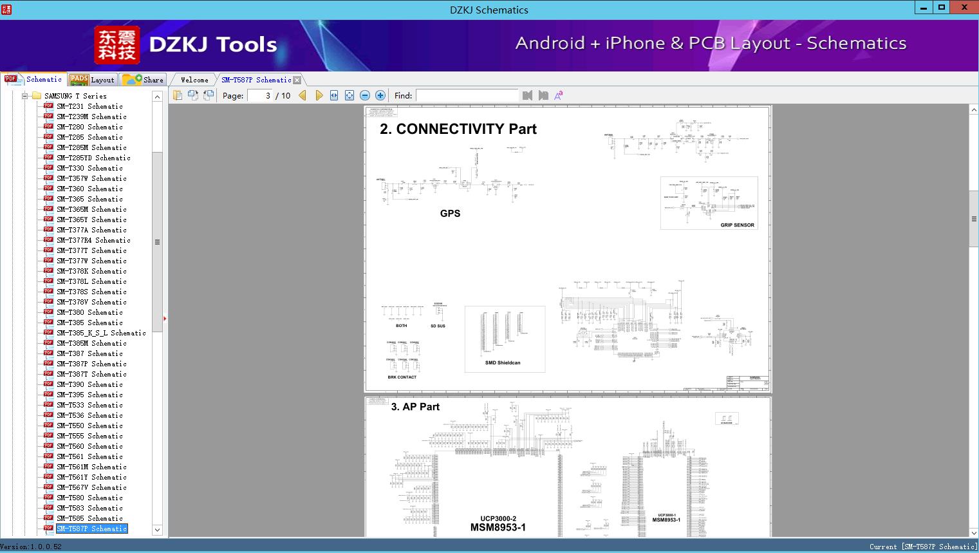Switch to the Schematic panel tab
This screenshot has width=979, height=553.
point(33,79)
